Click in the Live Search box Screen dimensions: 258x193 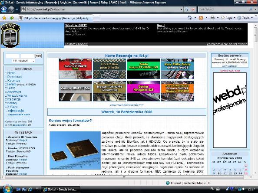click(222, 10)
